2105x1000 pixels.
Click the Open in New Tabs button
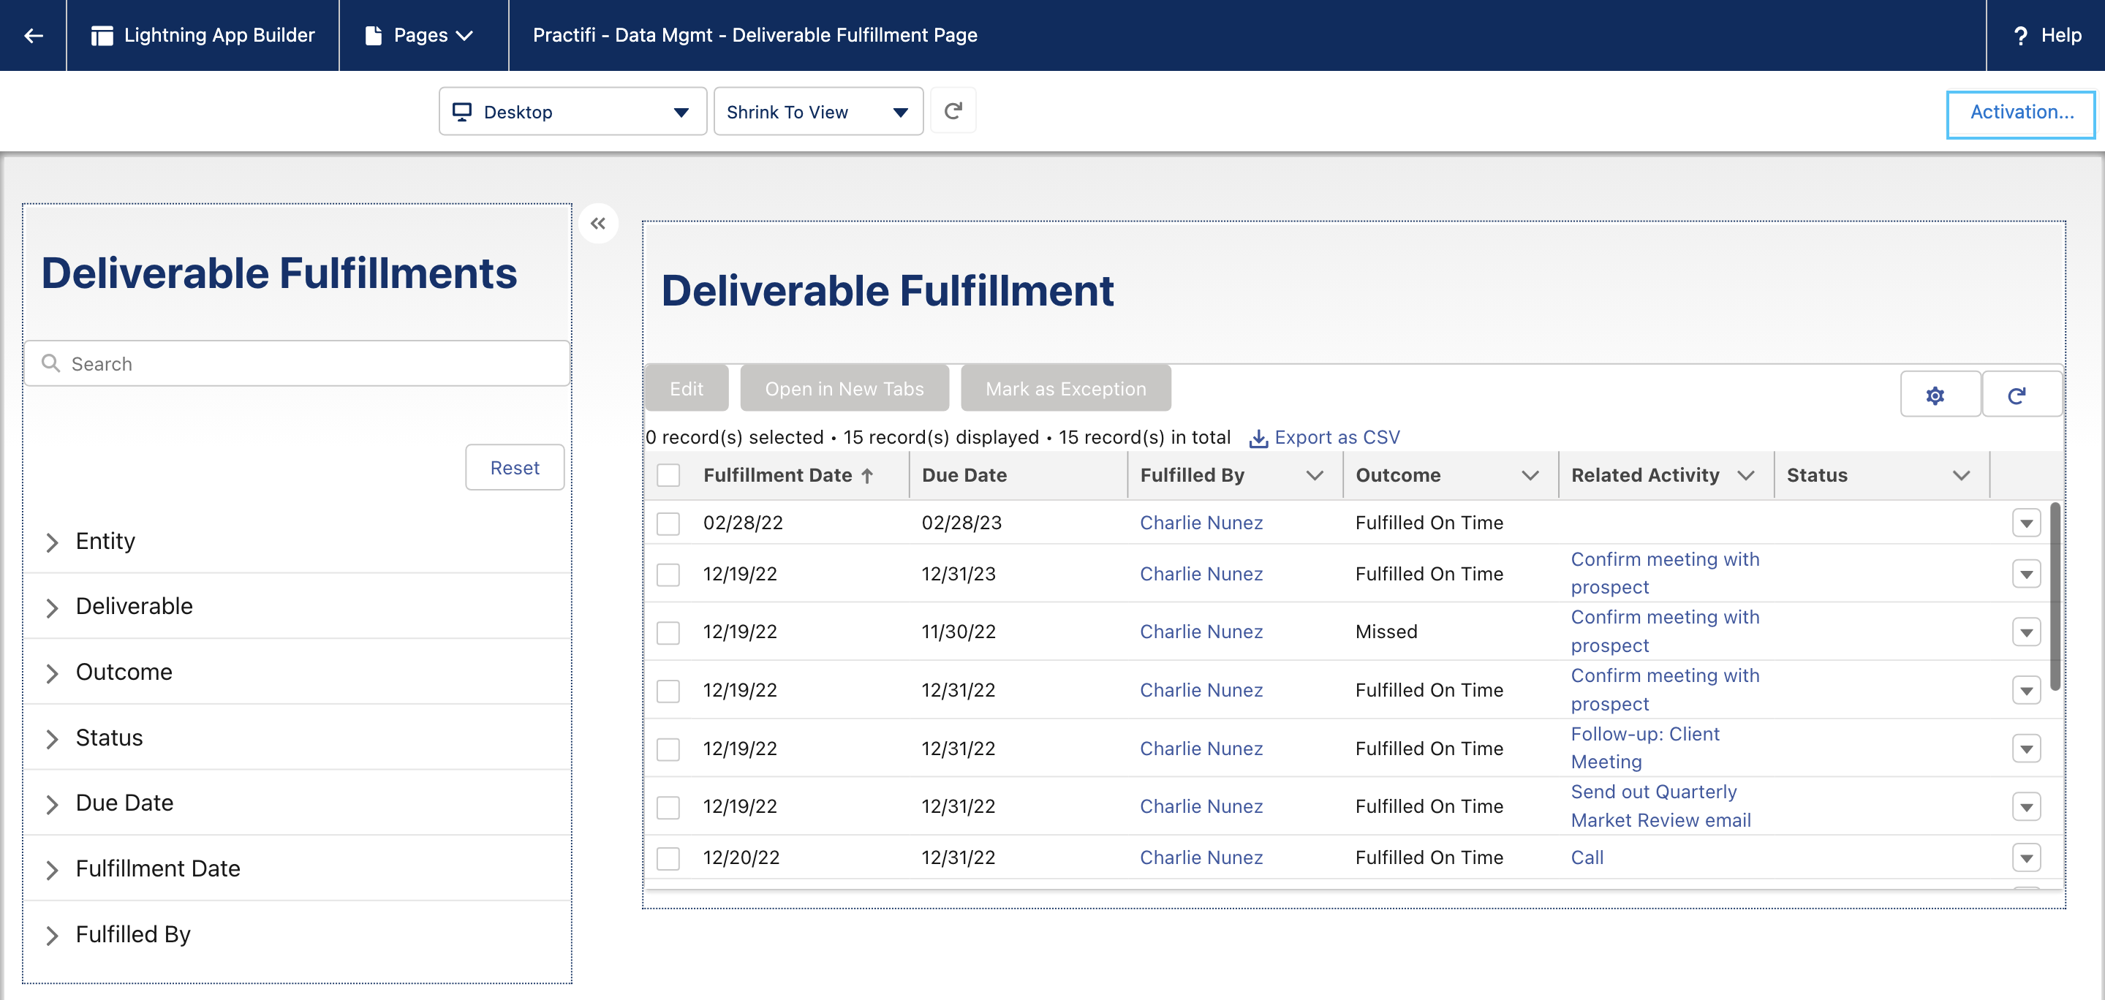click(x=844, y=389)
